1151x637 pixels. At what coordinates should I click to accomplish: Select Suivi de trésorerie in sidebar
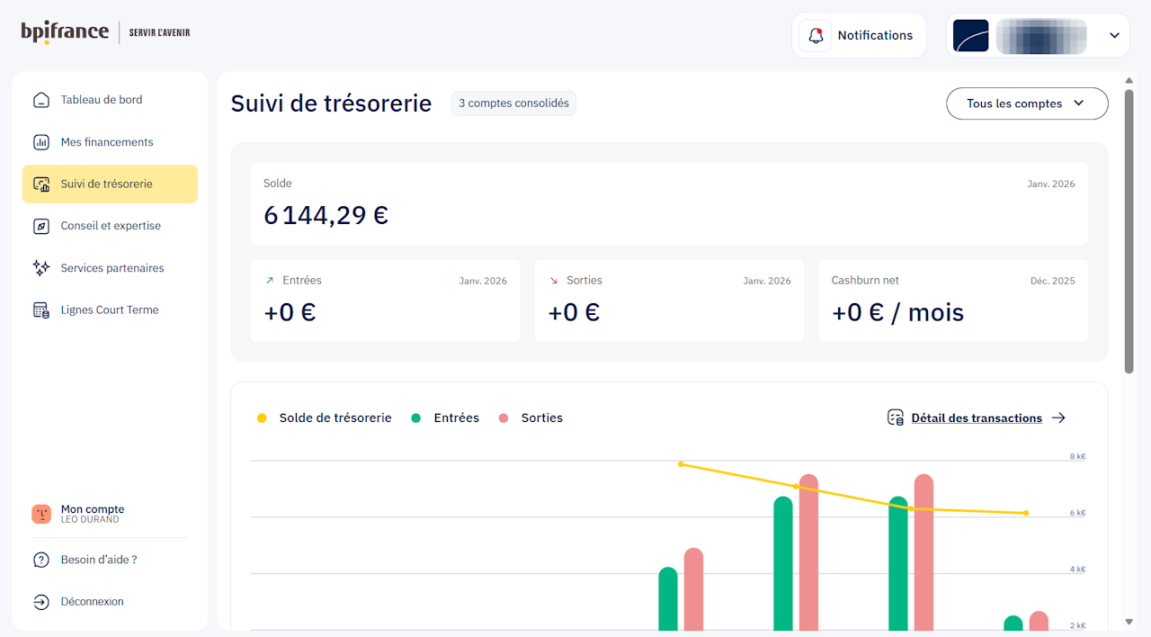110,184
